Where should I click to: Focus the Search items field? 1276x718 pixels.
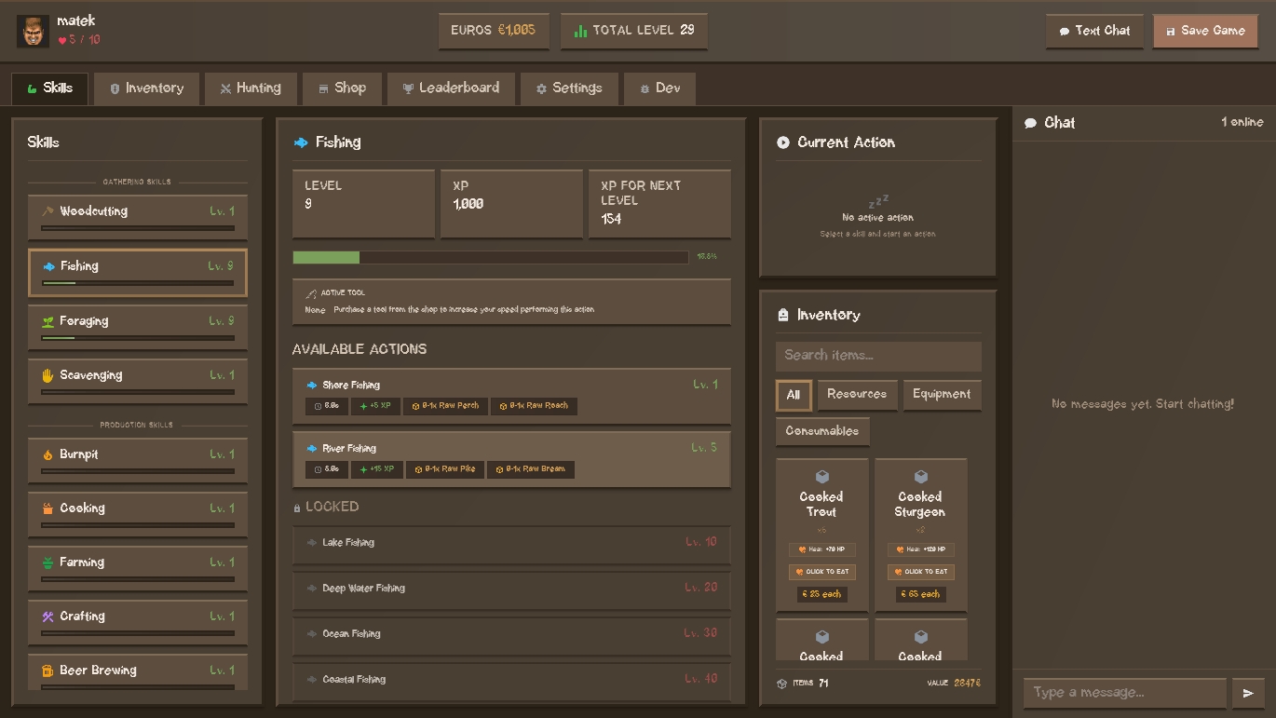877,356
